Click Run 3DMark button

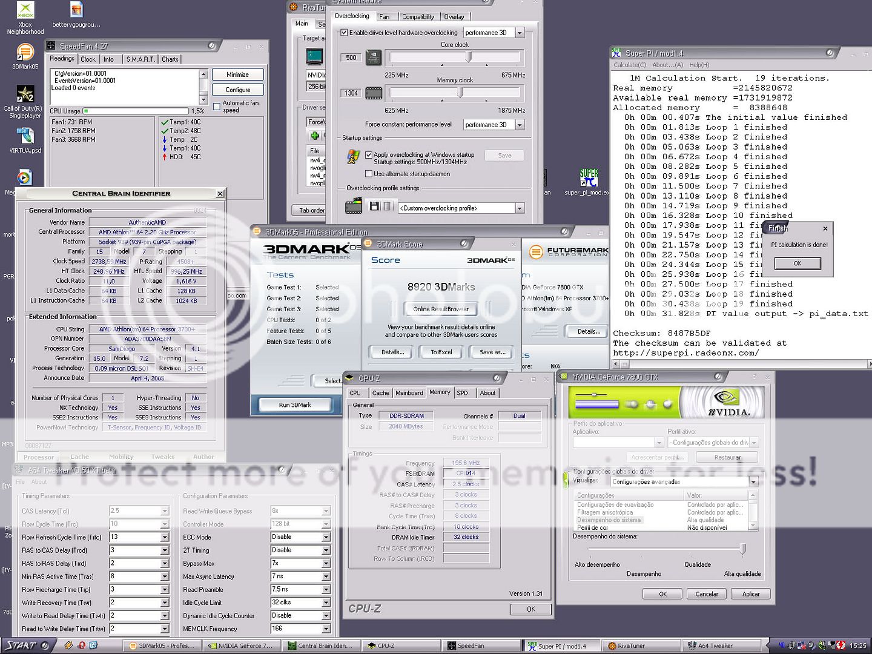pos(295,405)
